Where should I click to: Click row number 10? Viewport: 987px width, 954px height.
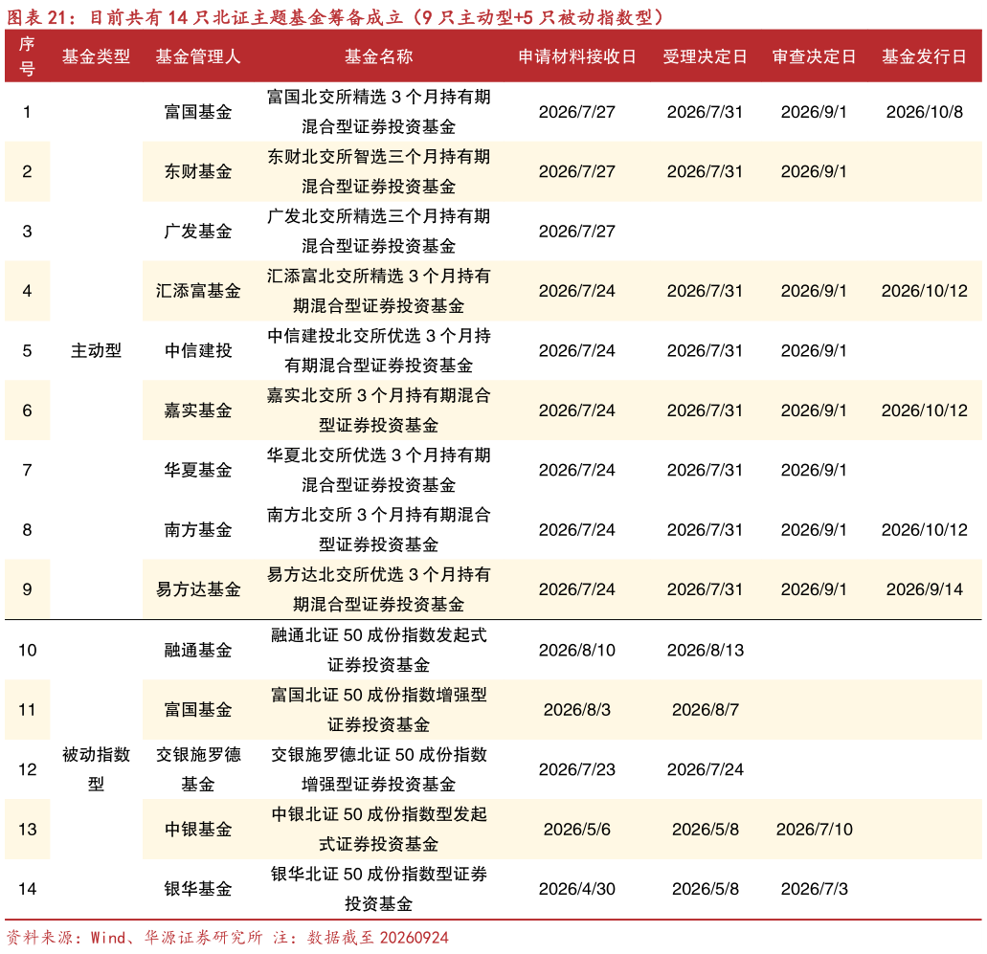[27, 650]
